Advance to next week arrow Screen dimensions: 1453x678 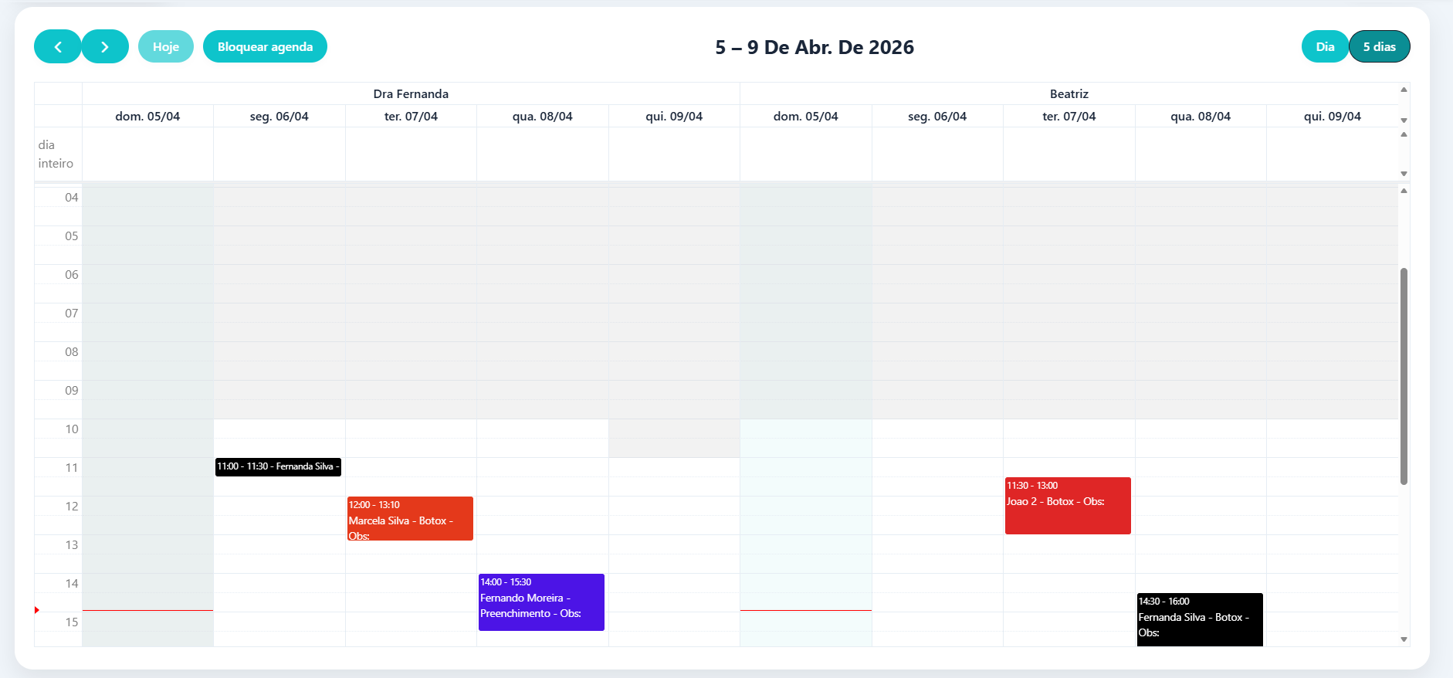coord(105,47)
